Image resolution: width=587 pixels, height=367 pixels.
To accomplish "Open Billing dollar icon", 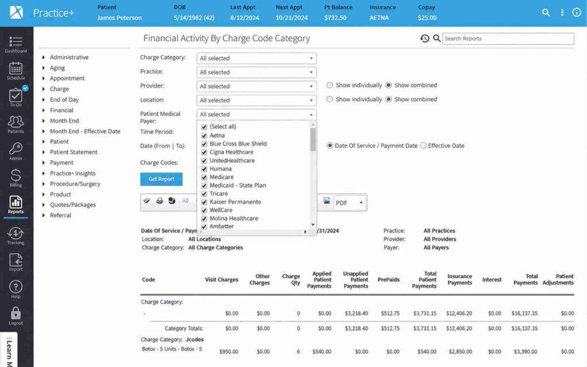I will pyautogui.click(x=15, y=178).
